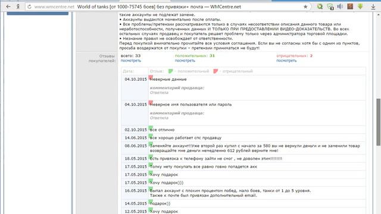Screen dimensions: 381x214
Task: View negative reviews via посмотреть link
Action: click(286, 61)
